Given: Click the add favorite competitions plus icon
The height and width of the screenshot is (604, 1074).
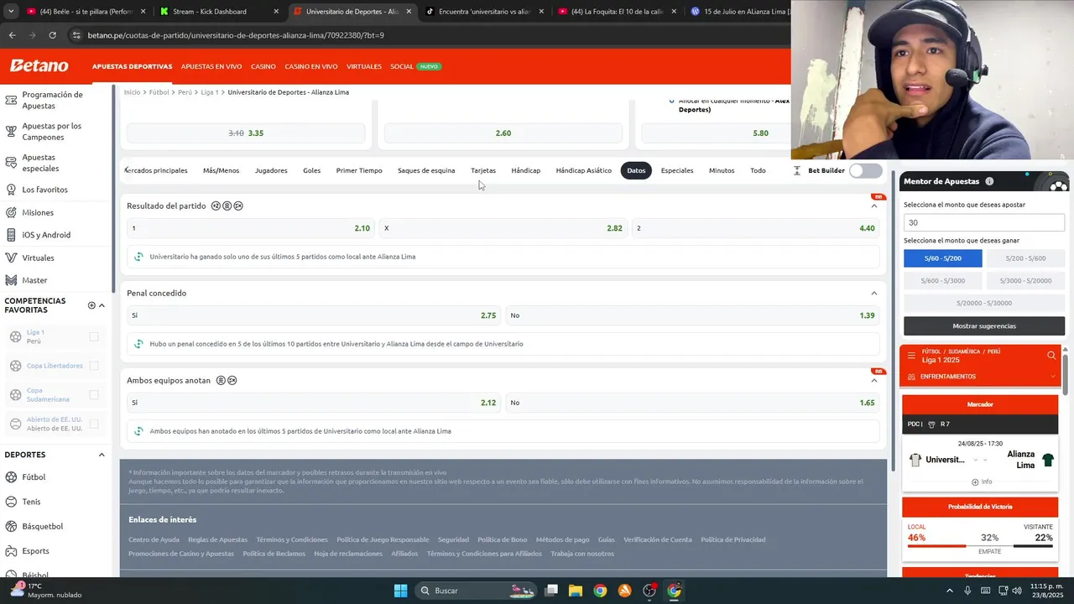Looking at the screenshot, I should pyautogui.click(x=91, y=305).
